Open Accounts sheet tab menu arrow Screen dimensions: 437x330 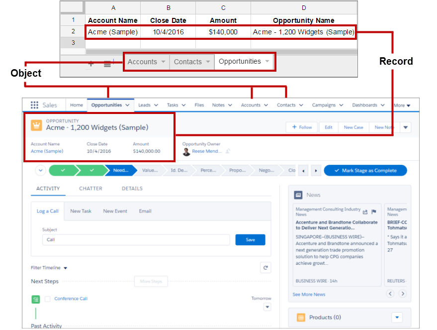point(164,62)
